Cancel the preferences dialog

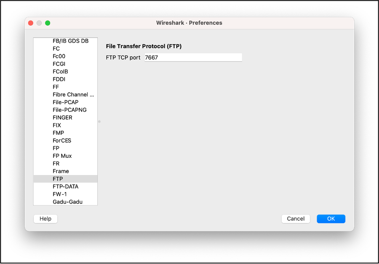point(296,219)
